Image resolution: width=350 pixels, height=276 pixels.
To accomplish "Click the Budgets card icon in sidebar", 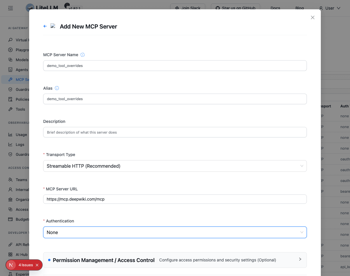I will tap(10, 219).
